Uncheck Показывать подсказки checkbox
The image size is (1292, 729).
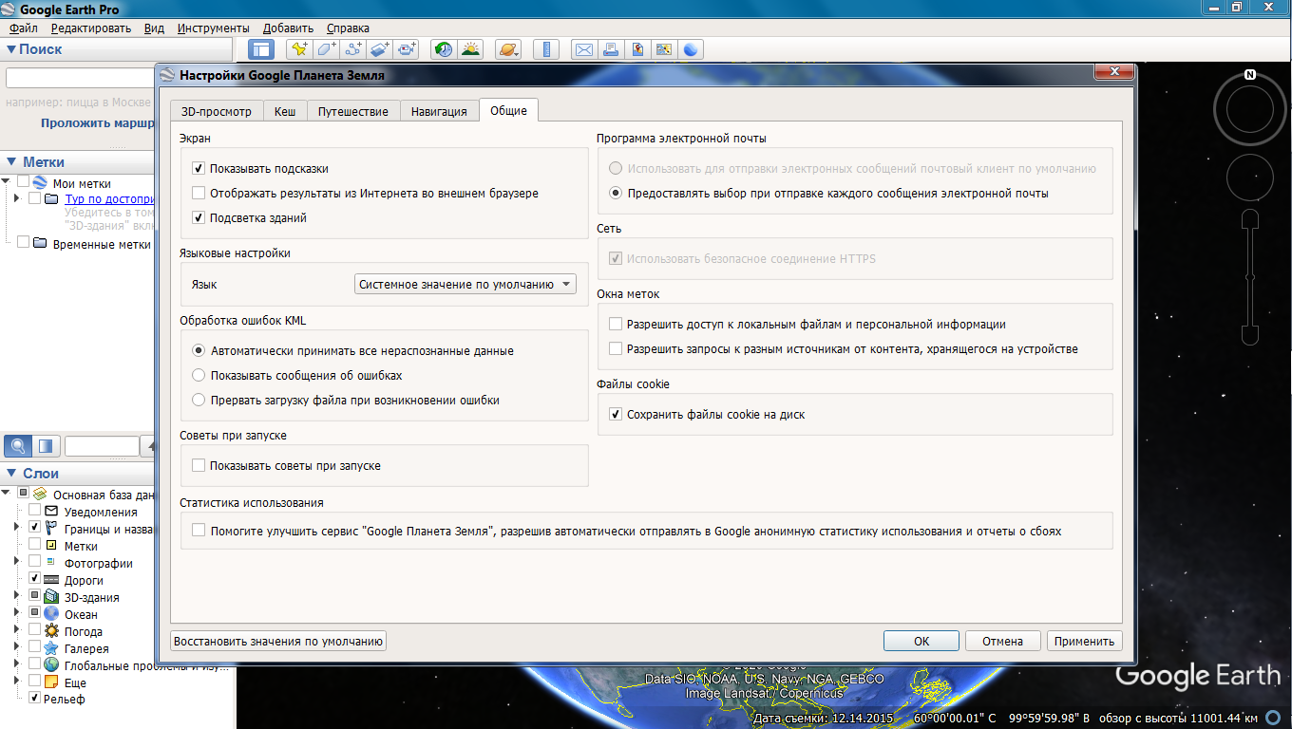pos(199,168)
